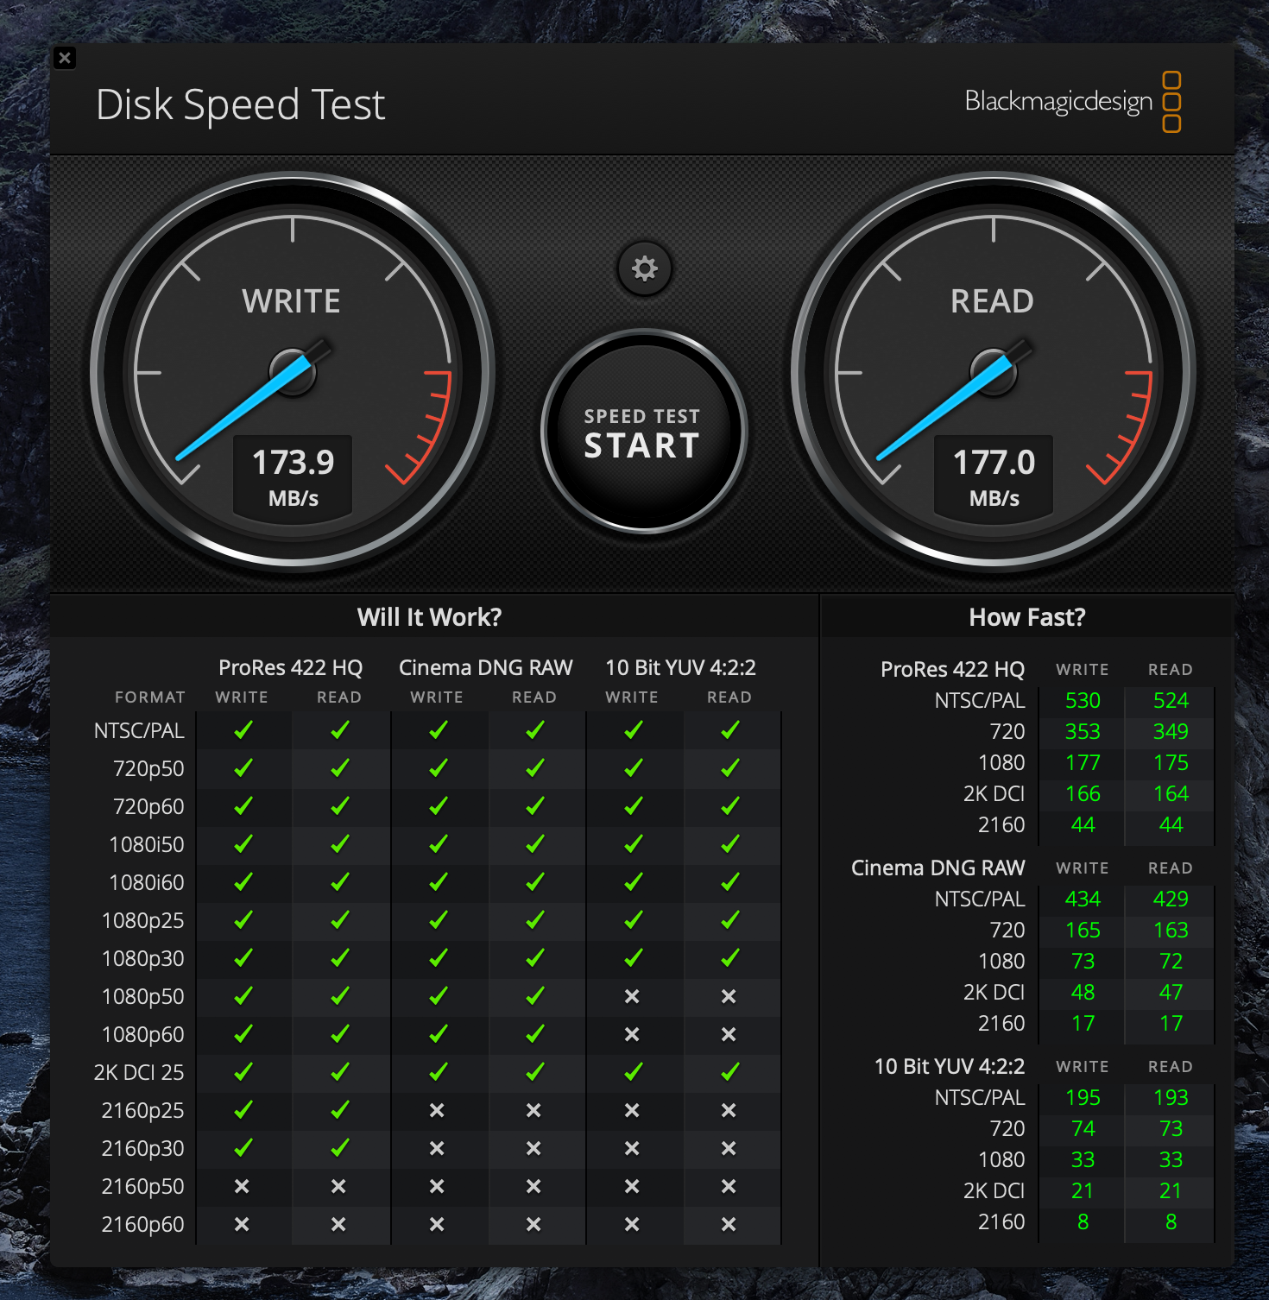Click the 2160p25 Cinema DNG RAW write cross
This screenshot has height=1300, width=1269.
click(x=437, y=1110)
